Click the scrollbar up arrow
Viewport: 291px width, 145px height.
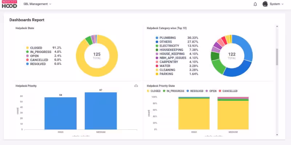coord(277,26)
